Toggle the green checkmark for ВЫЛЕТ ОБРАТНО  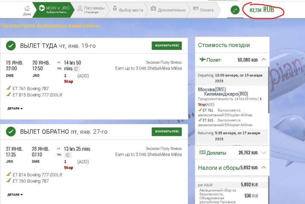coord(11,132)
